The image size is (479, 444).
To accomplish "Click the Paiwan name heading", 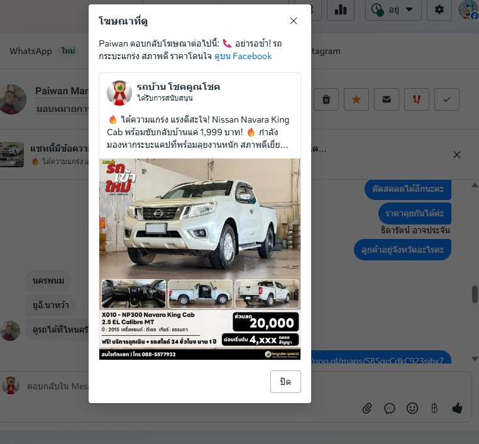I will tap(62, 91).
